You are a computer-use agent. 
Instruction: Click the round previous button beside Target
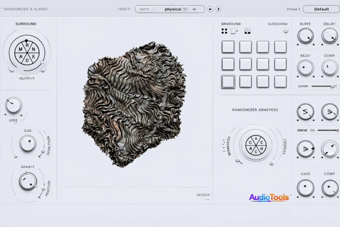[x=210, y=9]
